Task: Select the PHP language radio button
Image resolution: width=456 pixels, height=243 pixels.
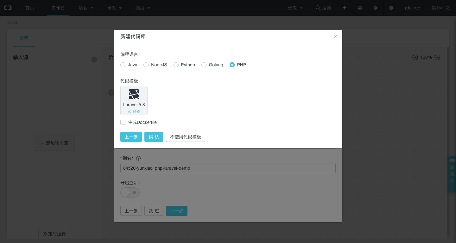Action: (232, 65)
